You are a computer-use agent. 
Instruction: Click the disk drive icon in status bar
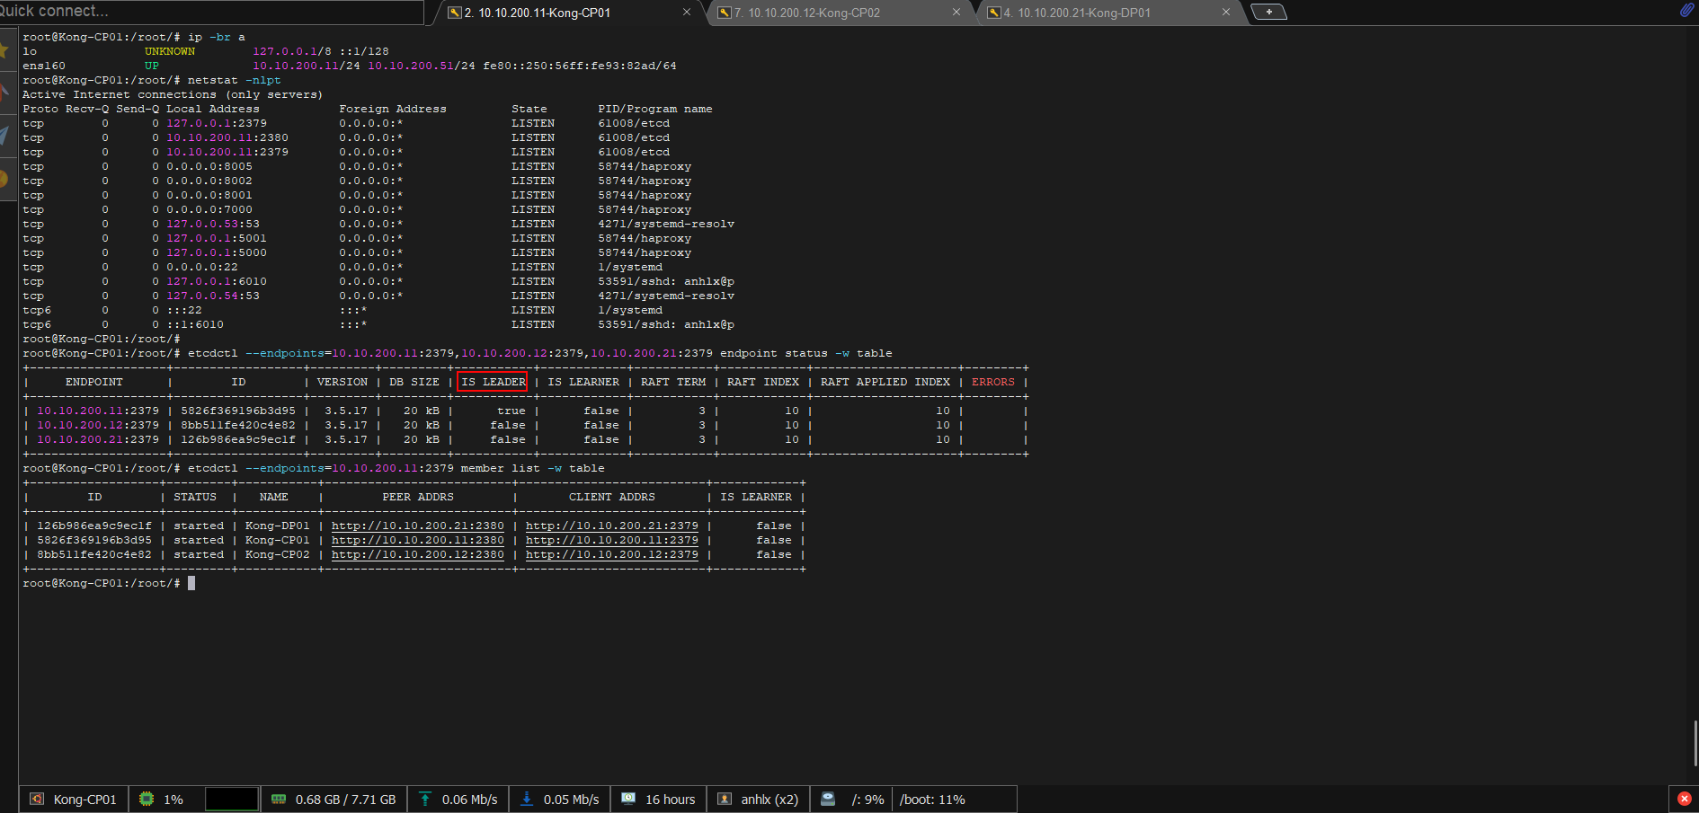tap(828, 799)
